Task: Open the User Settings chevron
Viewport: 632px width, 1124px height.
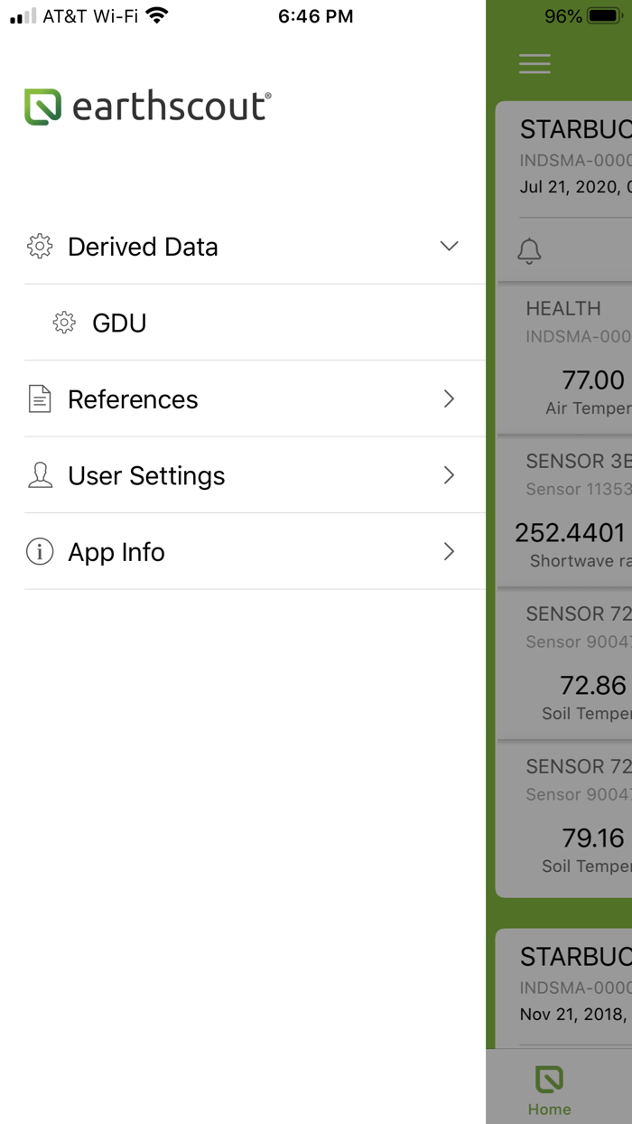Action: tap(449, 475)
